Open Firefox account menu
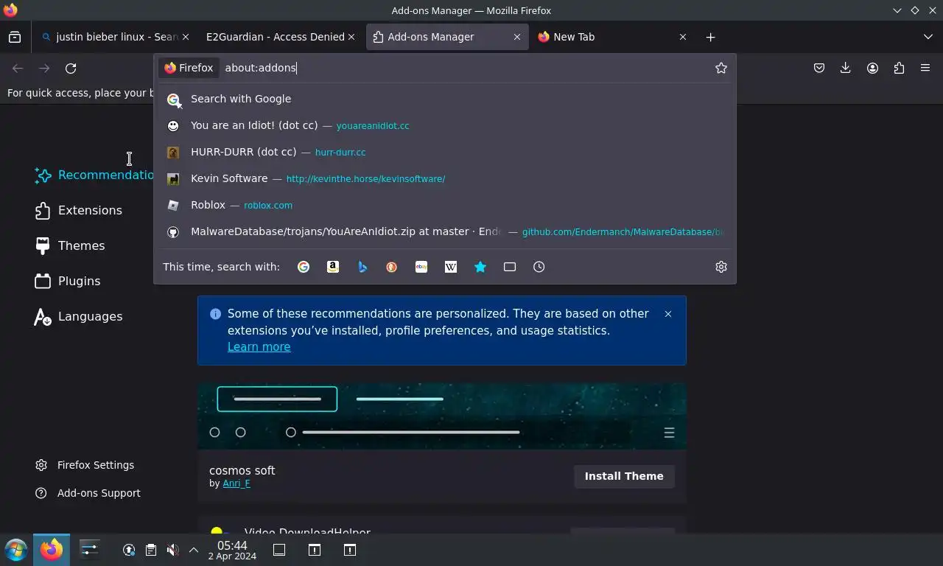 pos(872,68)
